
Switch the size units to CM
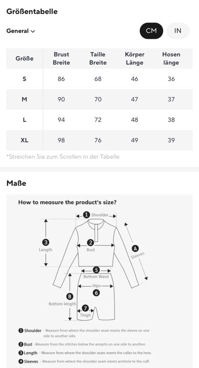pyautogui.click(x=152, y=31)
